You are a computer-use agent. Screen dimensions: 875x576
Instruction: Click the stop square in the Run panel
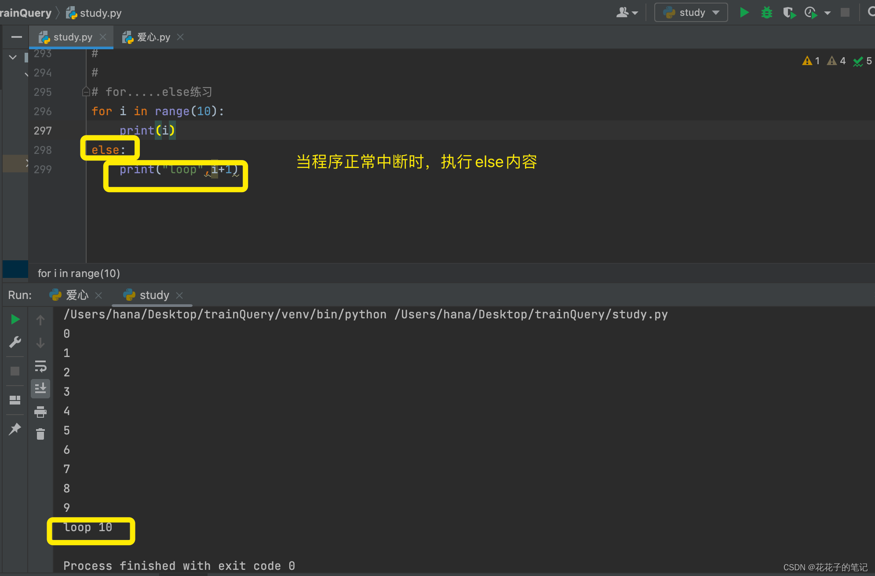[x=15, y=371]
